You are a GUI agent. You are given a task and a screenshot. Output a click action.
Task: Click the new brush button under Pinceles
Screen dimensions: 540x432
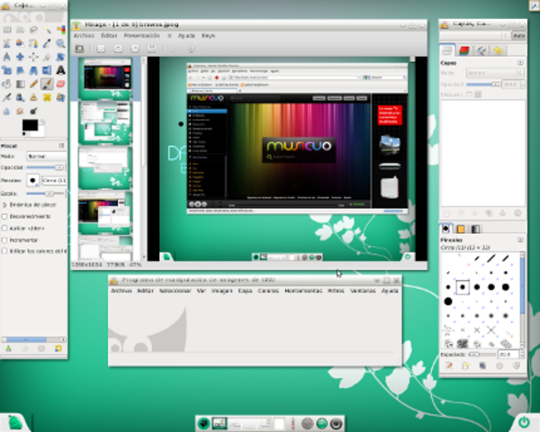tap(466, 366)
